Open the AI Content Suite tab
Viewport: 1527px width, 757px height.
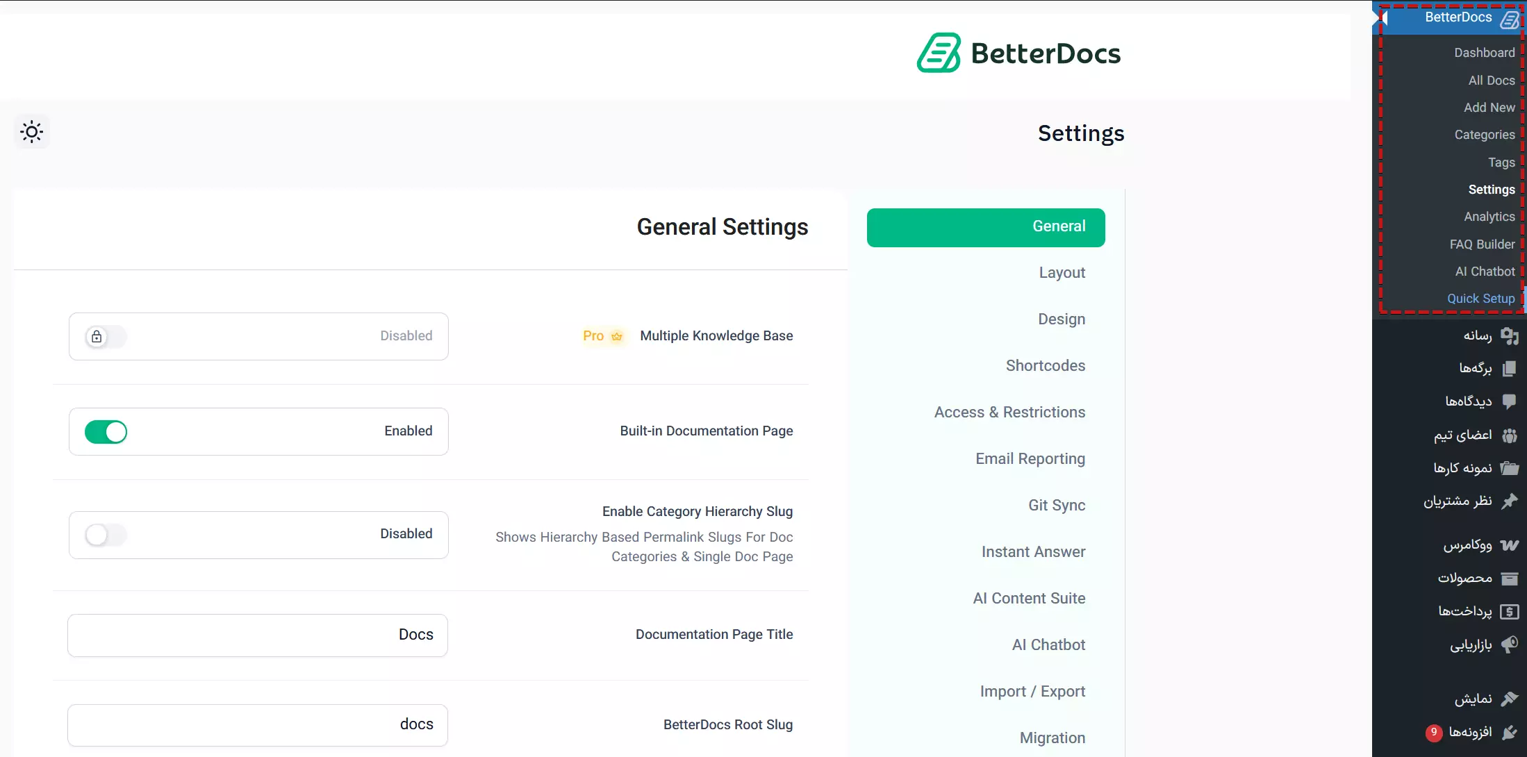pos(1029,599)
